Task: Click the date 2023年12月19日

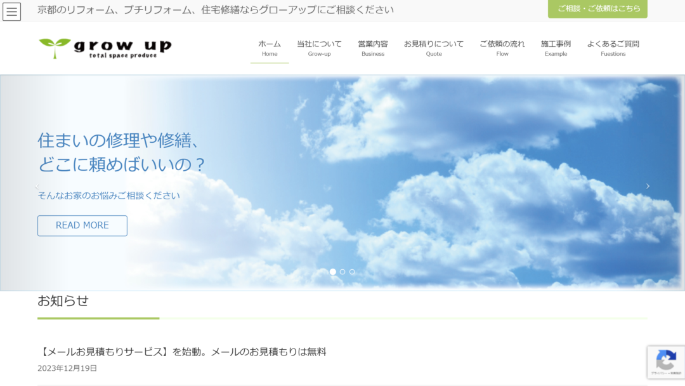Action: tap(67, 368)
